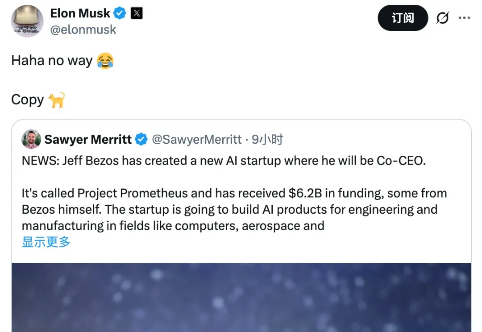Click the word "Copy" in the tweet
Screen dimensions: 482x332
[x=27, y=100]
